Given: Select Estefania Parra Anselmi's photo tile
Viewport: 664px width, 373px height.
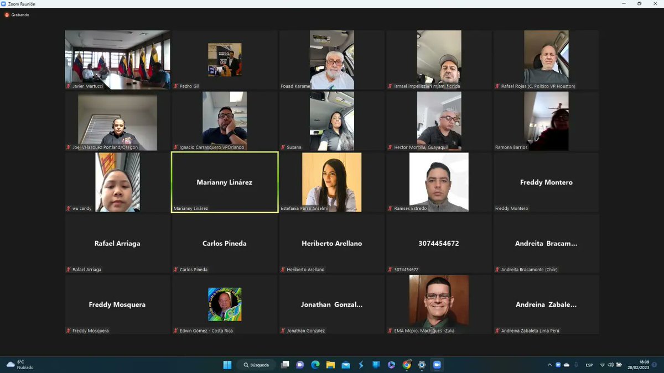Looking at the screenshot, I should (332, 182).
